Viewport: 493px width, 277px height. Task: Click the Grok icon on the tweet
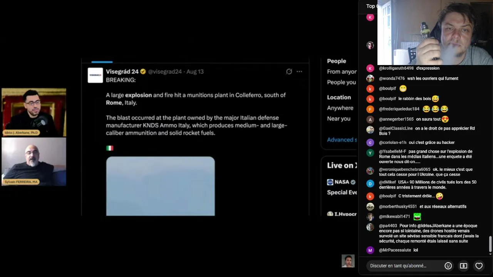(289, 72)
